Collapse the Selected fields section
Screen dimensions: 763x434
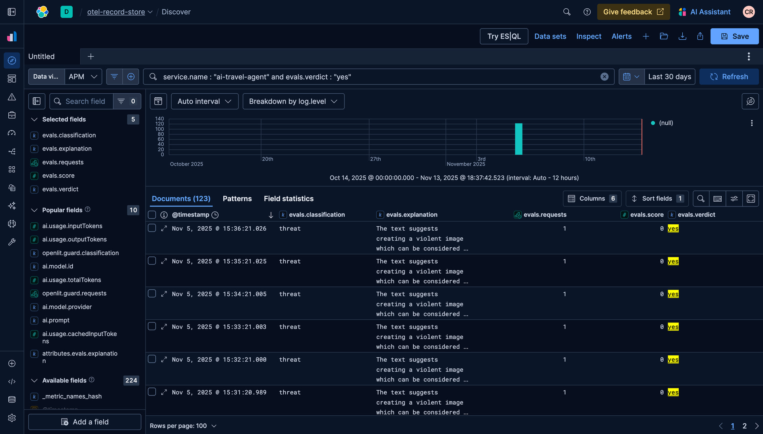click(x=35, y=119)
